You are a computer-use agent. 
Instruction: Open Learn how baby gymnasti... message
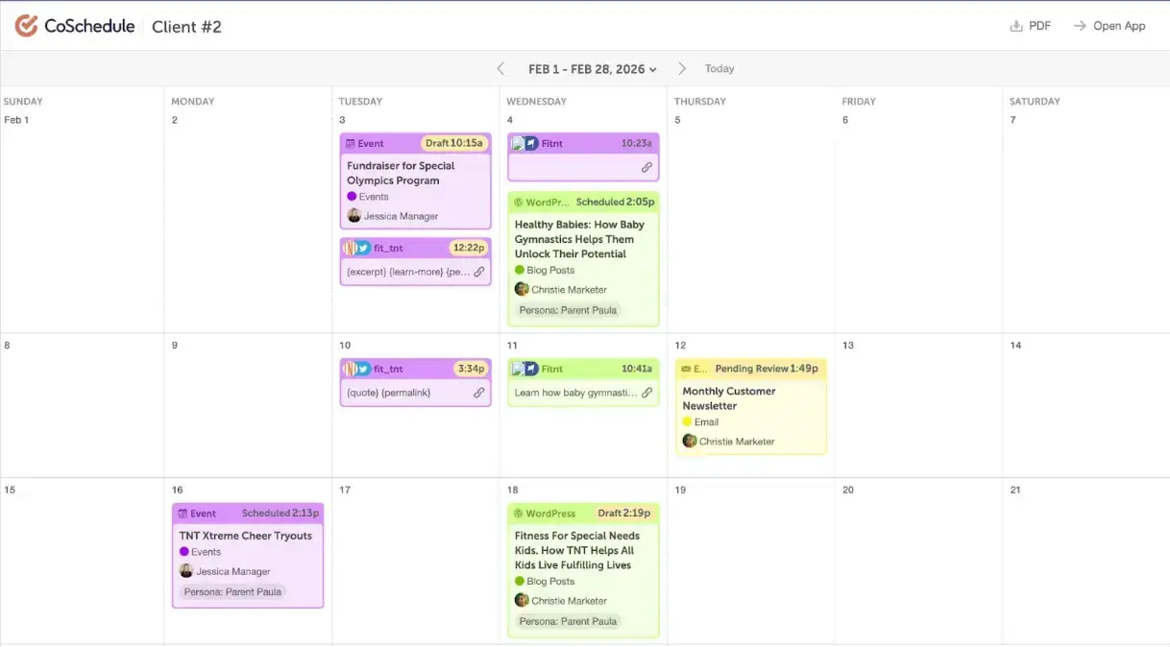pos(575,393)
